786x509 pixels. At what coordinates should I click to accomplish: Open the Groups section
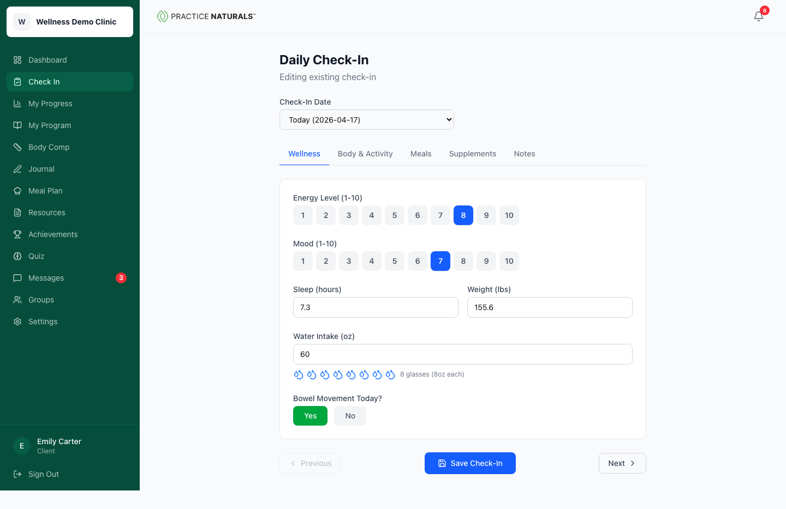(x=40, y=299)
